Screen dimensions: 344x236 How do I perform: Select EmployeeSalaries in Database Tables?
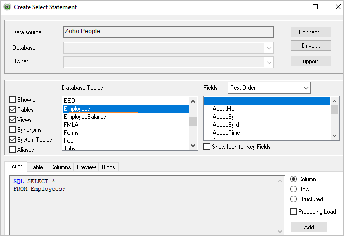(85, 117)
